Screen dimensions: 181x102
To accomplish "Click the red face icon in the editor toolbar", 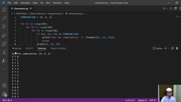I will point(171,8).
